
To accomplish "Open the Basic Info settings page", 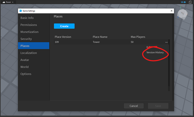I will tap(27, 18).
